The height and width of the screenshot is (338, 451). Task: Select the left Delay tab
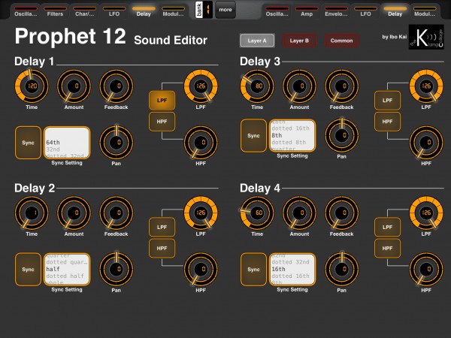144,11
